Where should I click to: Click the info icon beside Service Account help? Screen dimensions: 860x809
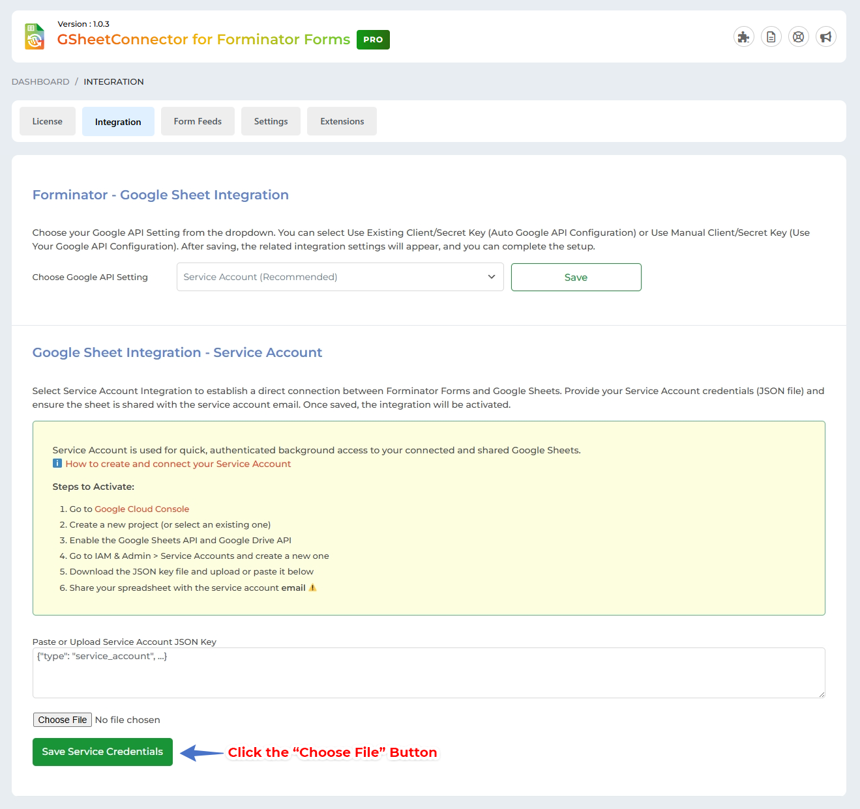coord(57,463)
